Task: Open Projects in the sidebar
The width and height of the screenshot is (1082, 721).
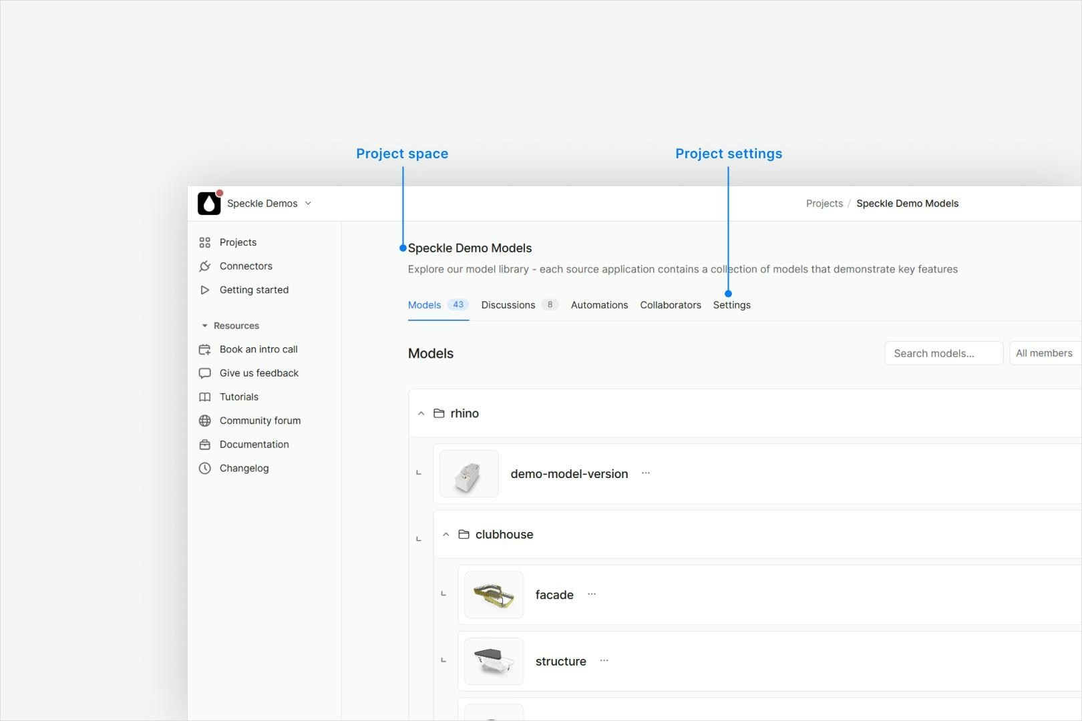Action: pos(238,242)
